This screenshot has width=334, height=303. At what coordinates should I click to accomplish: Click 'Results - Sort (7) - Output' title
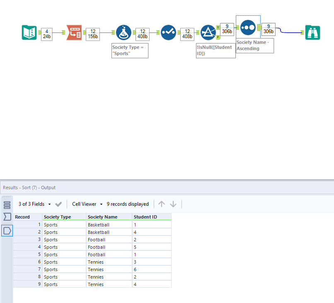[x=29, y=188]
